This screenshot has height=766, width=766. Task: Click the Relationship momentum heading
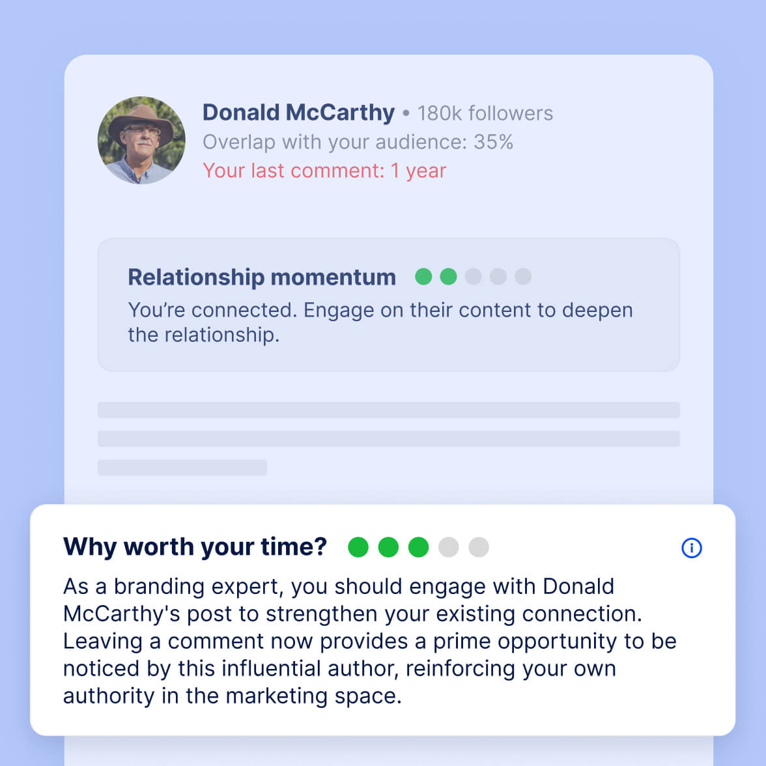[x=261, y=277]
